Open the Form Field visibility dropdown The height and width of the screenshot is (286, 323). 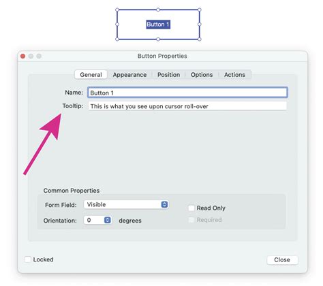(x=126, y=204)
